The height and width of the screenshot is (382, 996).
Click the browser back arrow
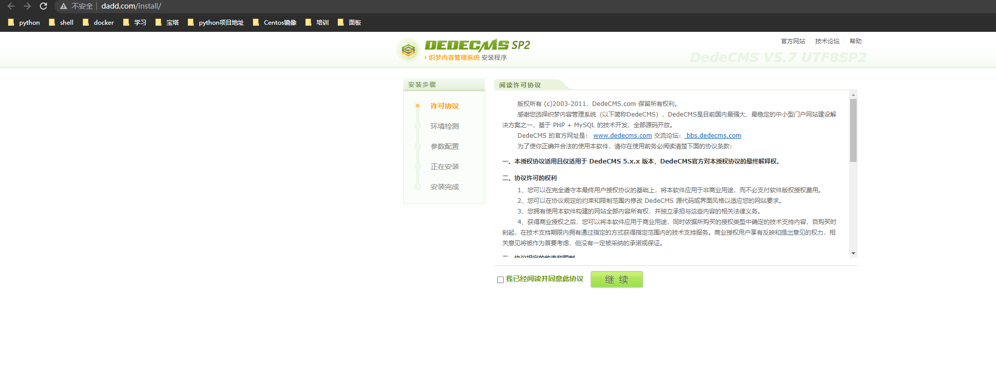11,6
